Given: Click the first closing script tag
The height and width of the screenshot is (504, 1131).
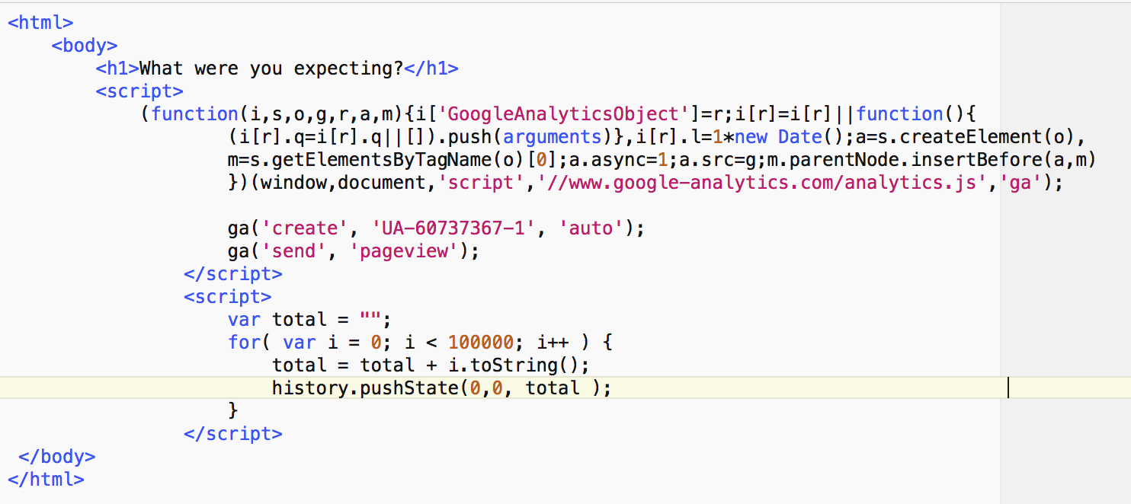Looking at the screenshot, I should 233,274.
